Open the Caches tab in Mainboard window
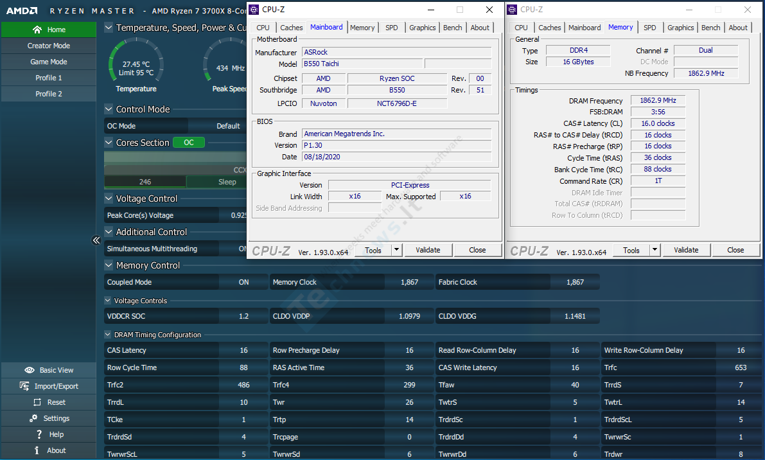The width and height of the screenshot is (765, 460). coord(291,28)
